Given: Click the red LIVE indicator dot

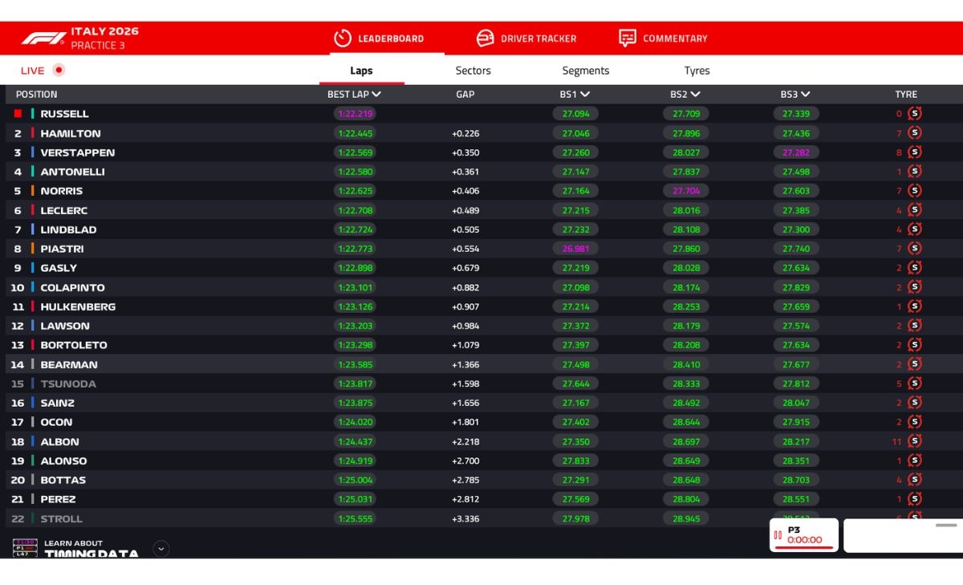Looking at the screenshot, I should (x=58, y=70).
